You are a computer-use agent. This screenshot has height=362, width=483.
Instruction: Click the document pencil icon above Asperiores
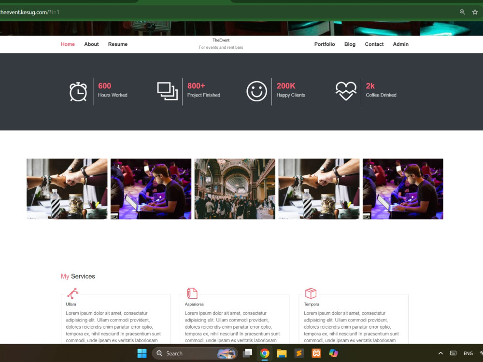(192, 293)
